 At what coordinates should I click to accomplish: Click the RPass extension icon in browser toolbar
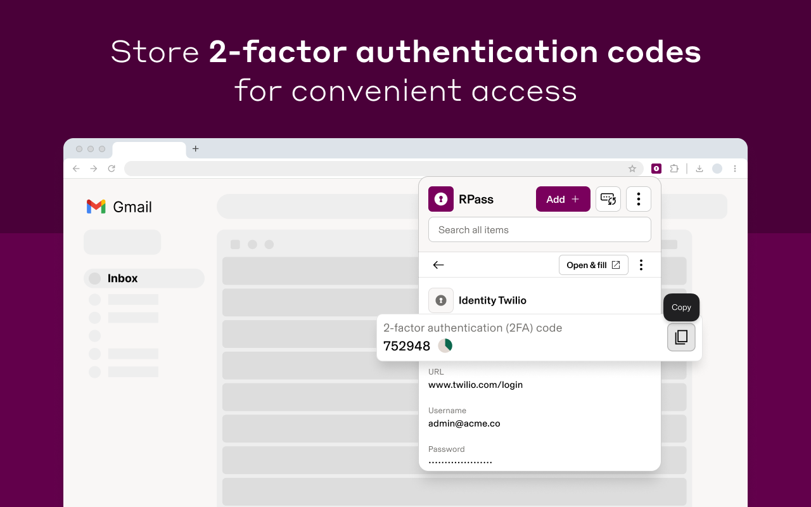656,169
